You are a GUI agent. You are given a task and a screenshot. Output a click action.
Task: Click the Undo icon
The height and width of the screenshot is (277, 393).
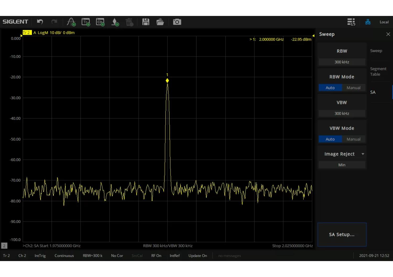40,22
